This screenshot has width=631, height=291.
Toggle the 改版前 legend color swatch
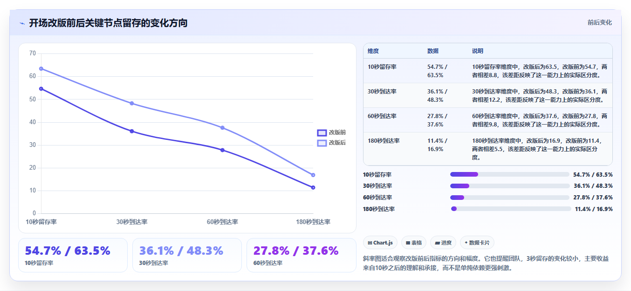pos(322,132)
